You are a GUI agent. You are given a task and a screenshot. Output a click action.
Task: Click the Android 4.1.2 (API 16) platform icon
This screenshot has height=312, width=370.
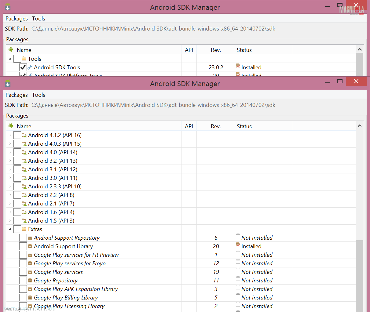pyautogui.click(x=24, y=135)
